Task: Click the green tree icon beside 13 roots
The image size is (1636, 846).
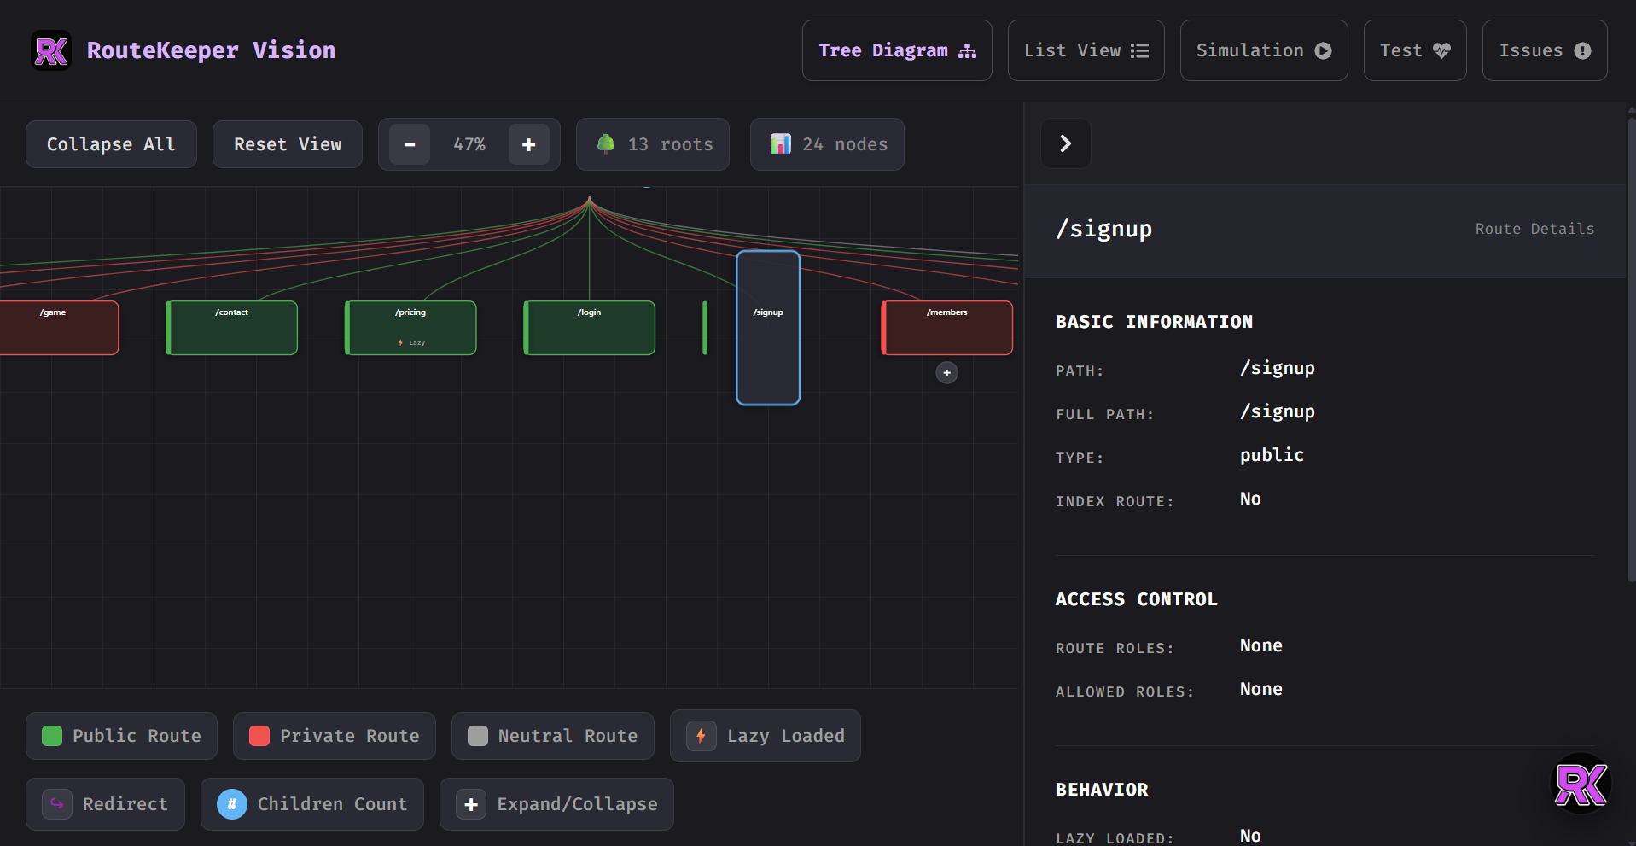Action: 606,143
